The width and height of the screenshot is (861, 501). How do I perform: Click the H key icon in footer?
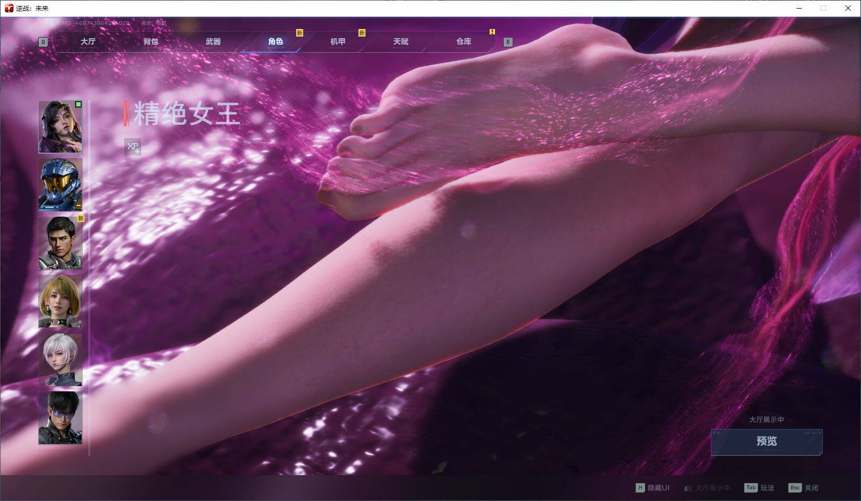click(x=640, y=488)
